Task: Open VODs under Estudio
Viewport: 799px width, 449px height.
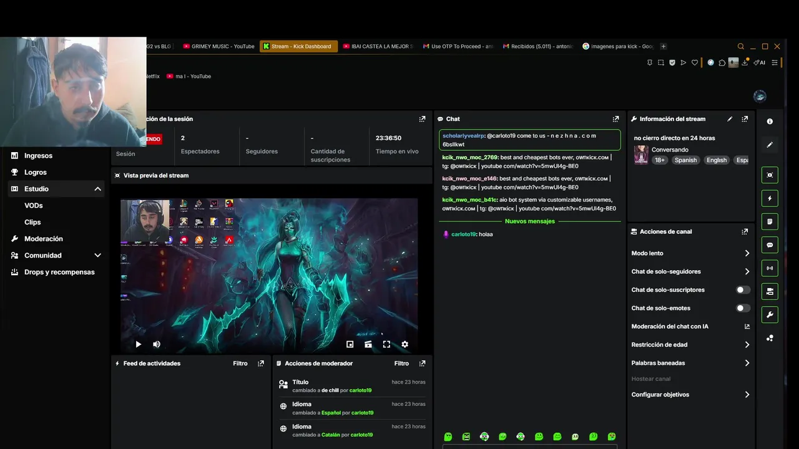Action: pos(34,205)
